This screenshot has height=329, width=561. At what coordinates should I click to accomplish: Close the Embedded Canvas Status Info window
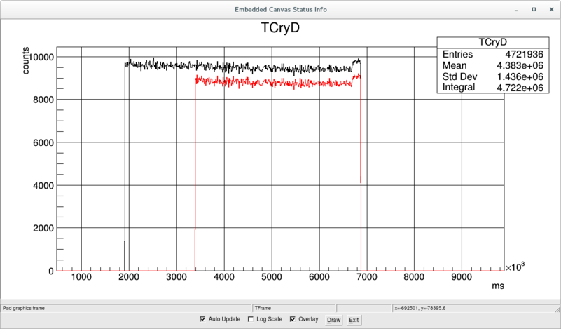[550, 9]
